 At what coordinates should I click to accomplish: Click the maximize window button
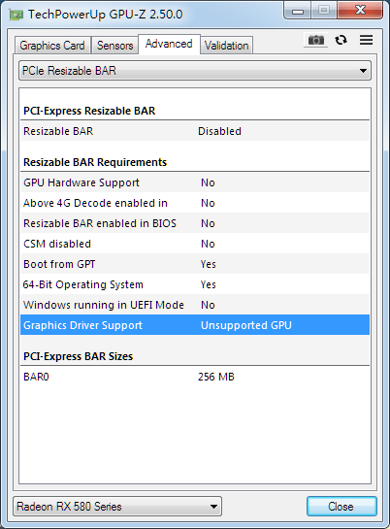click(x=324, y=11)
